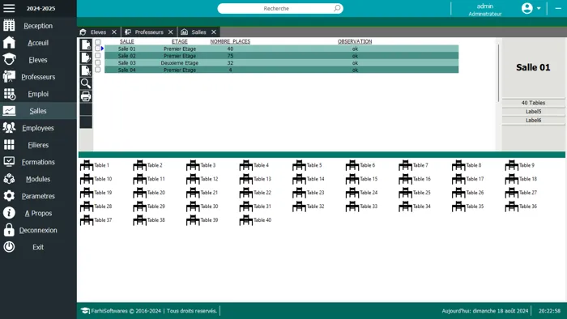Image resolution: width=567 pixels, height=319 pixels.
Task: Click the Table 14 desk icon
Action: [x=299, y=179]
